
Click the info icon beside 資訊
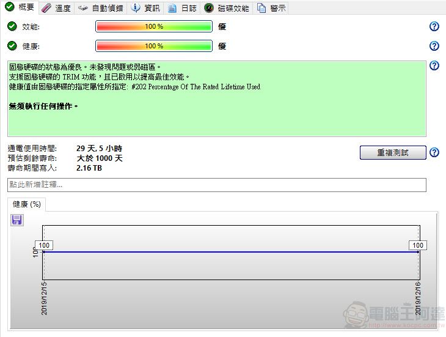point(136,8)
